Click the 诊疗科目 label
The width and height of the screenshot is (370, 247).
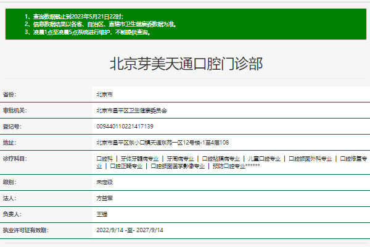[15, 159]
